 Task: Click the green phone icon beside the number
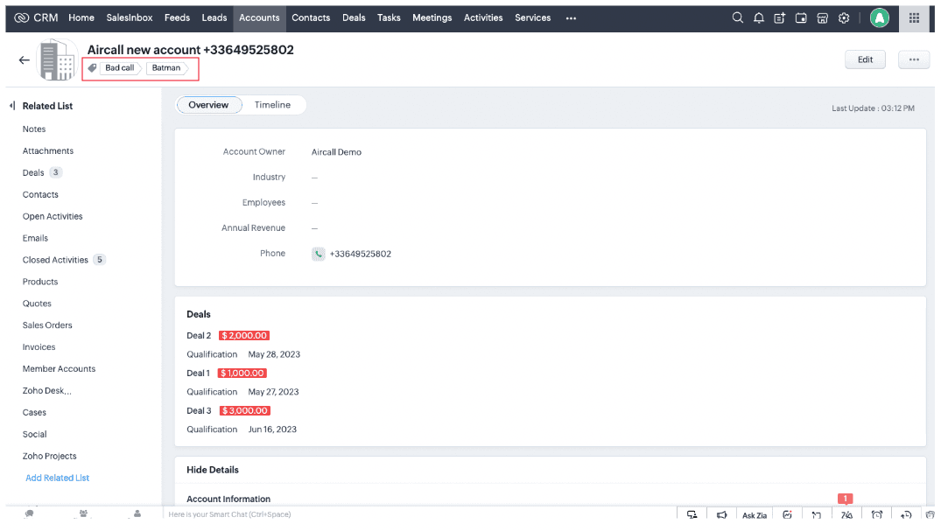[x=319, y=254]
